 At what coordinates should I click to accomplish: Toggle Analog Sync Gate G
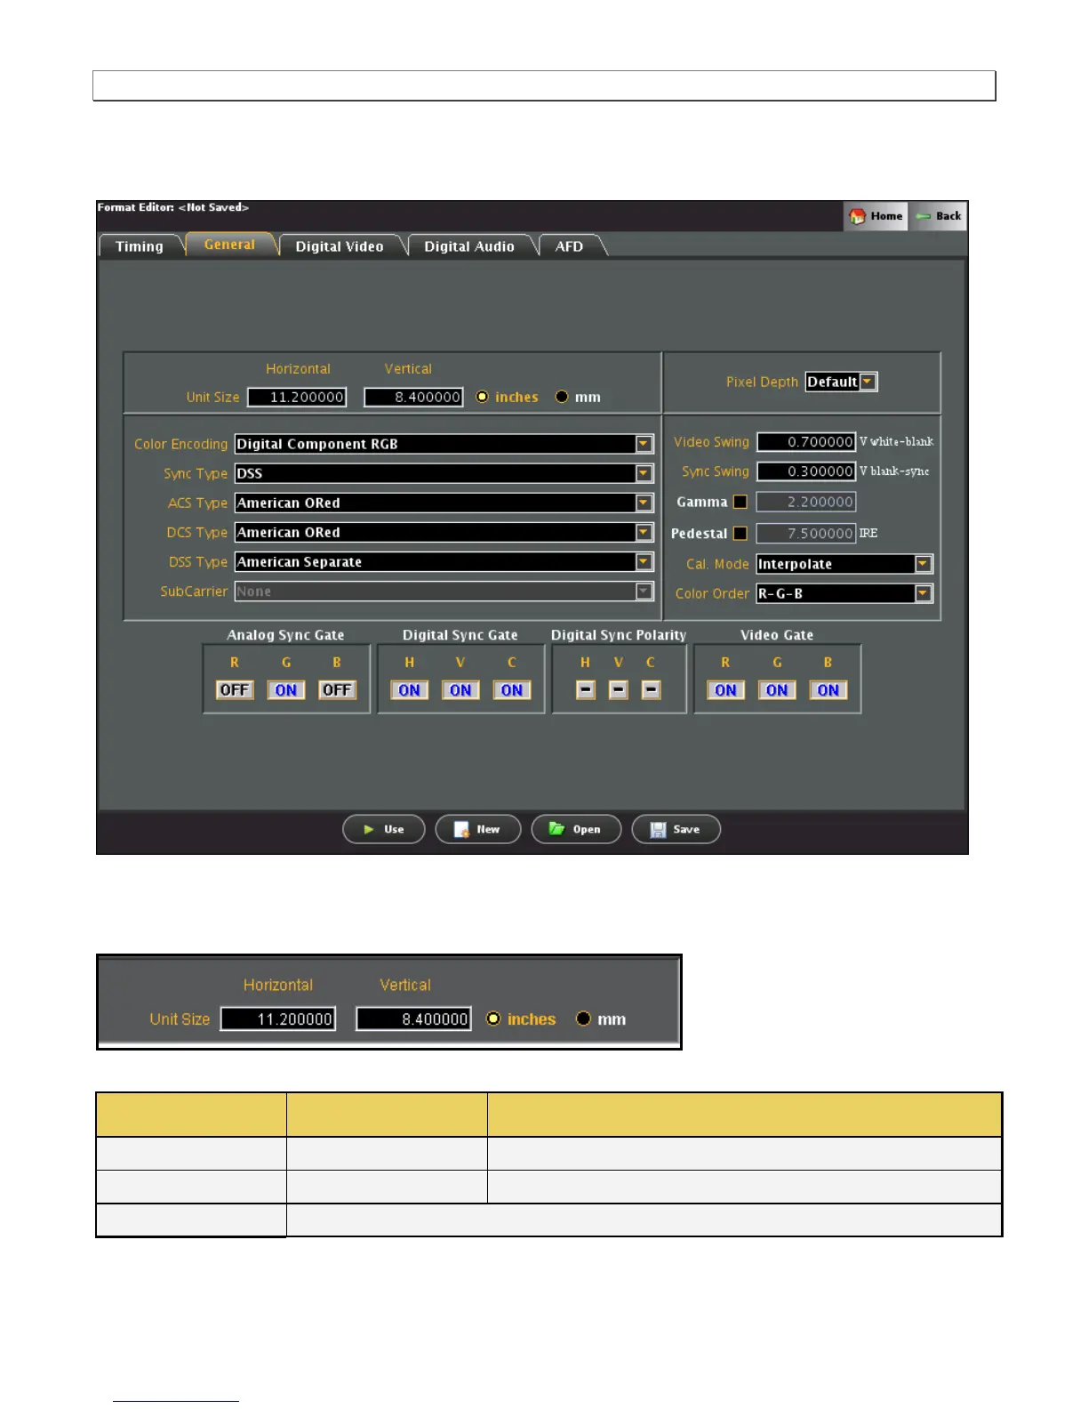(x=286, y=690)
